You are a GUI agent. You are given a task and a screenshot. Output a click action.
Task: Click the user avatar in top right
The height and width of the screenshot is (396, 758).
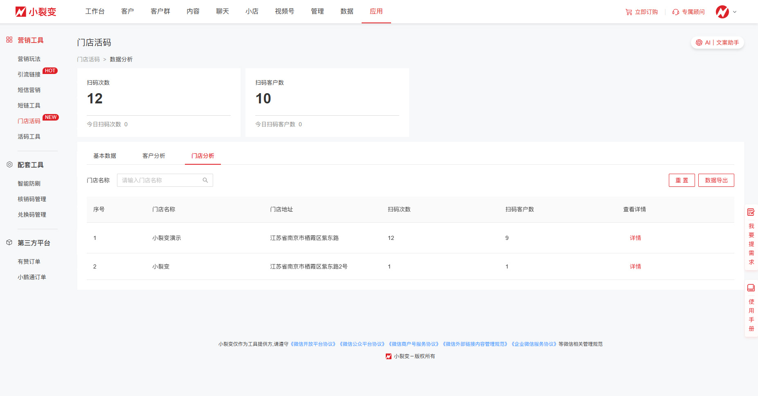coord(722,12)
